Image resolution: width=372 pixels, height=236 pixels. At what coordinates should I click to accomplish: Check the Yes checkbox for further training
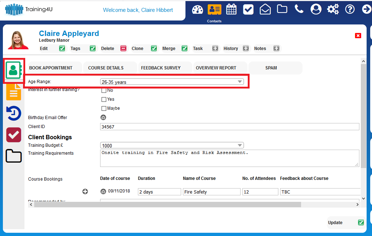[x=104, y=99]
